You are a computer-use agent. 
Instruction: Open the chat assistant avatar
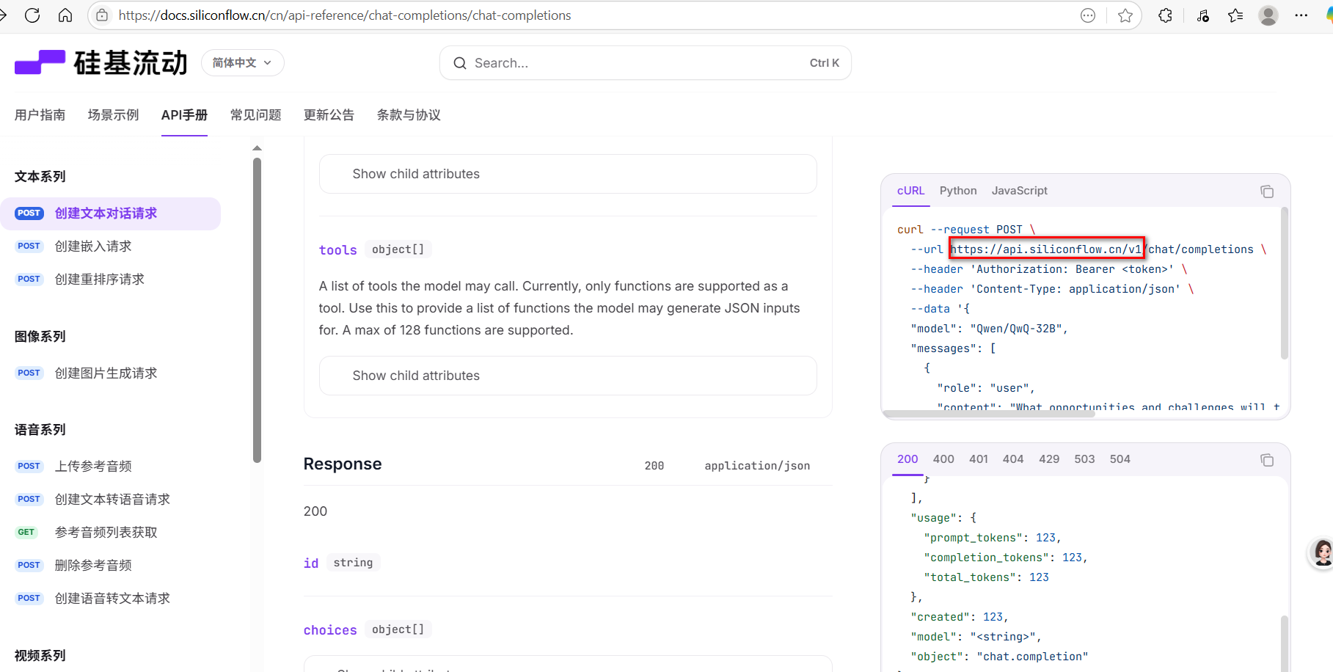pyautogui.click(x=1322, y=552)
